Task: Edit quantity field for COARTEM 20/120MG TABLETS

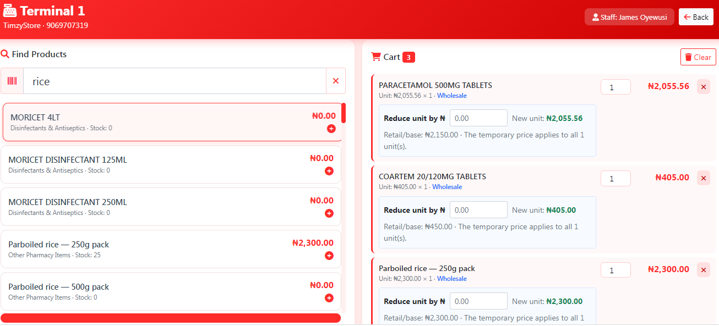Action: (615, 178)
